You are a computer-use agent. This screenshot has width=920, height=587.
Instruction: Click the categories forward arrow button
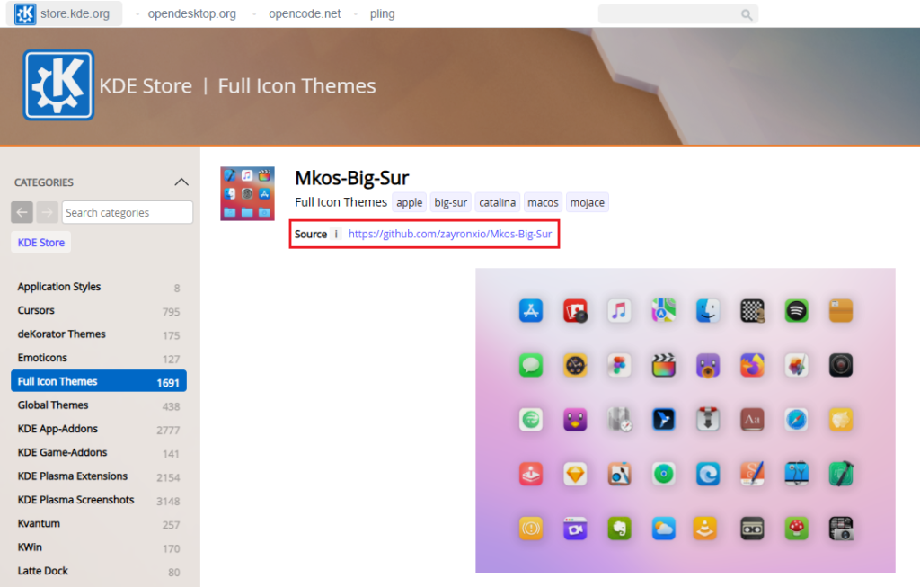pos(47,212)
